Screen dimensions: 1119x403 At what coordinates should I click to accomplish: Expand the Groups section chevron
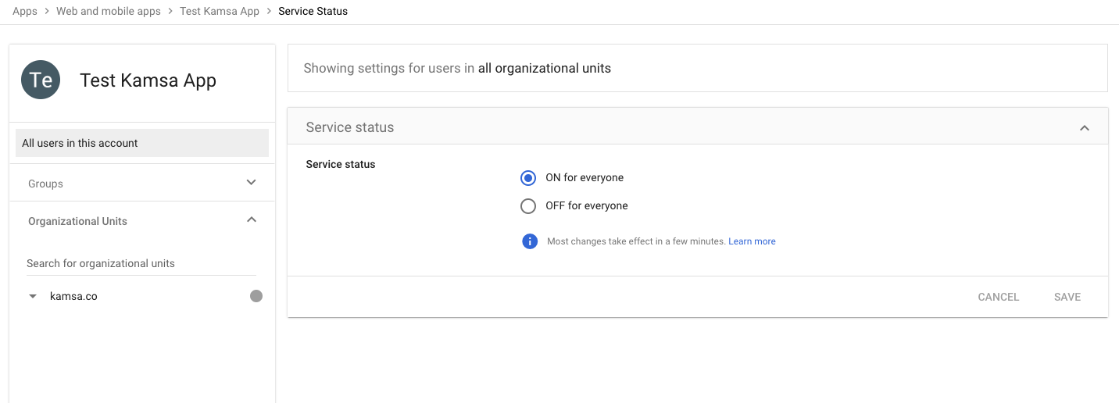252,183
